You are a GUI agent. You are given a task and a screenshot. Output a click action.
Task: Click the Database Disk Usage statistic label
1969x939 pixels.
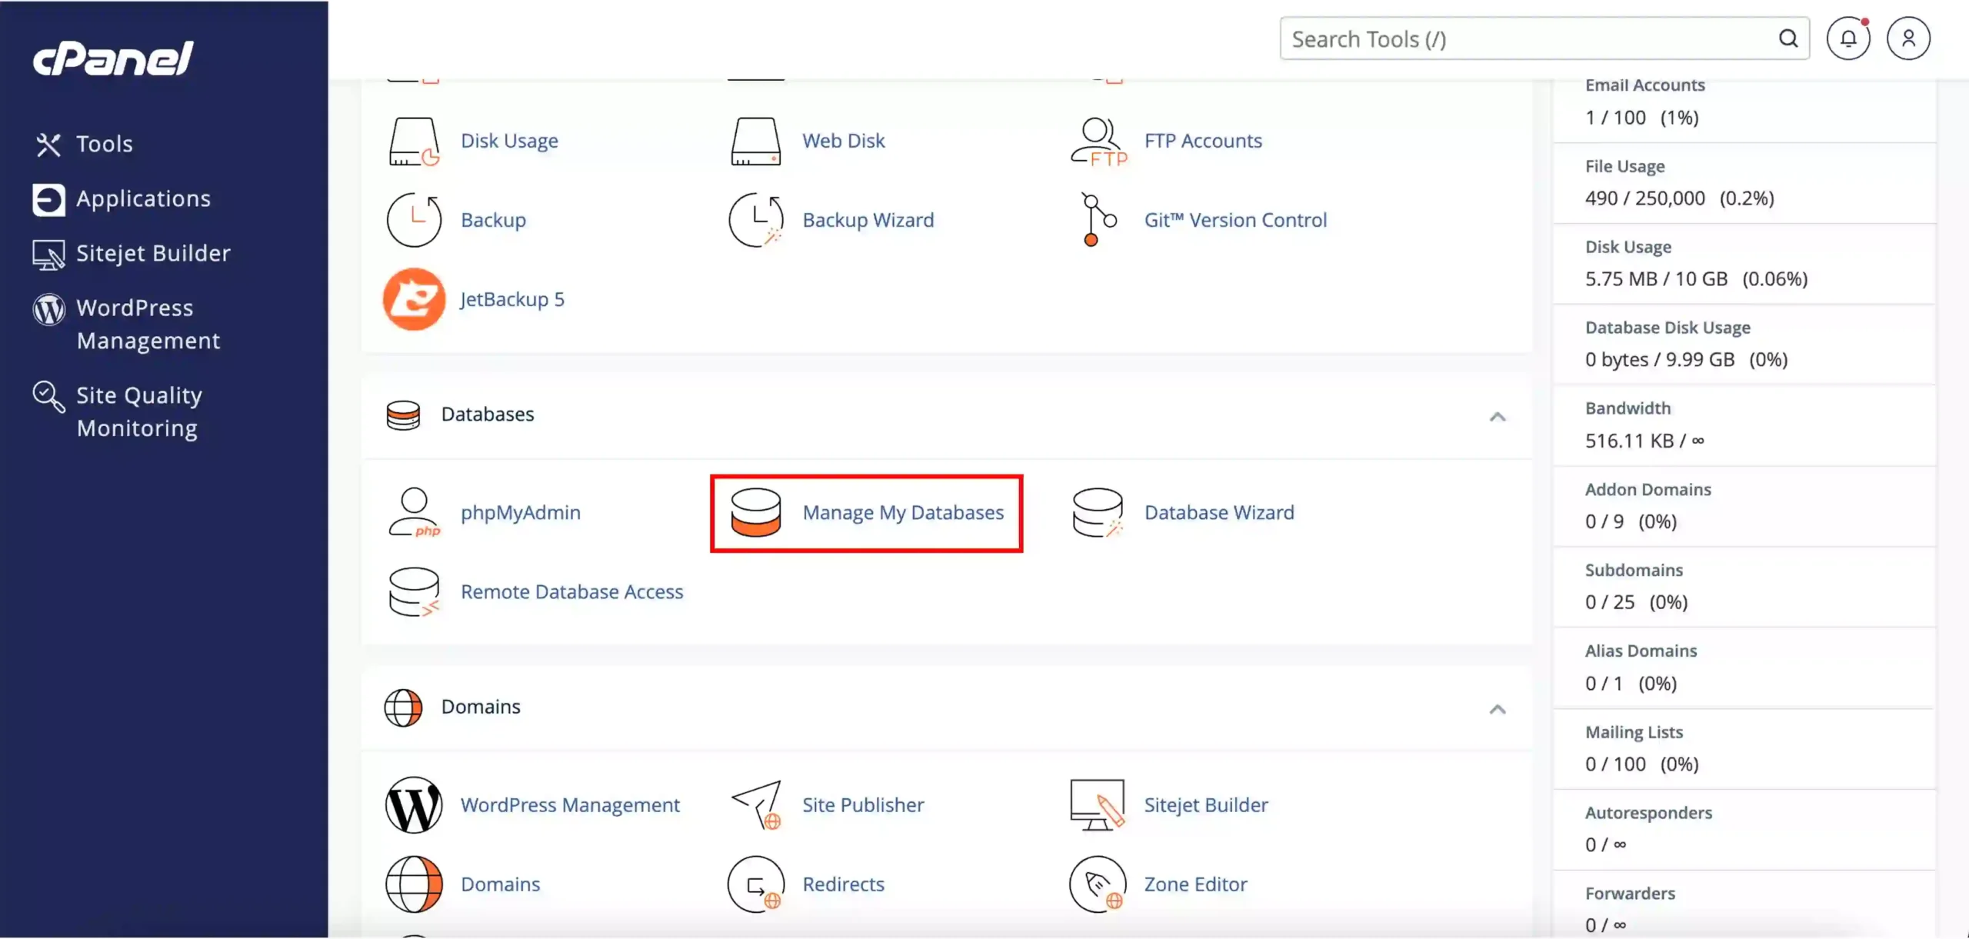pos(1667,328)
